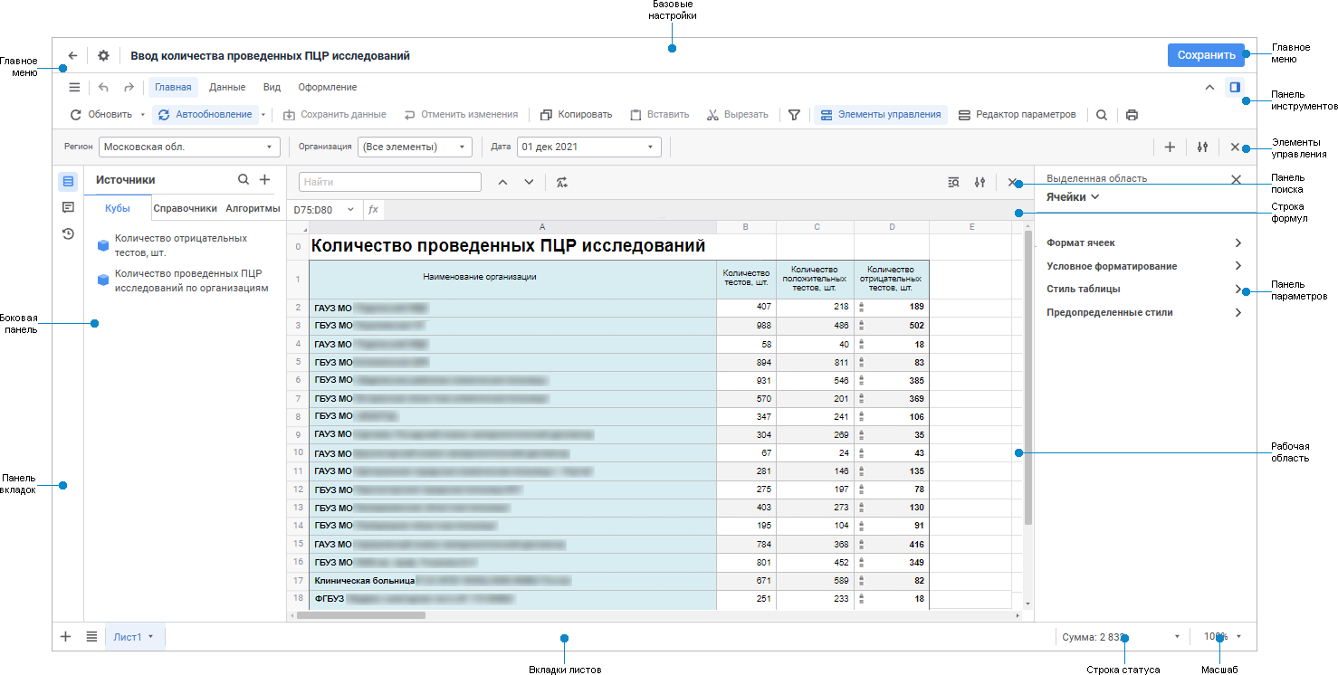Click Отменить изменения on the toolbar
Screen dimensions: 1338x675
(461, 115)
